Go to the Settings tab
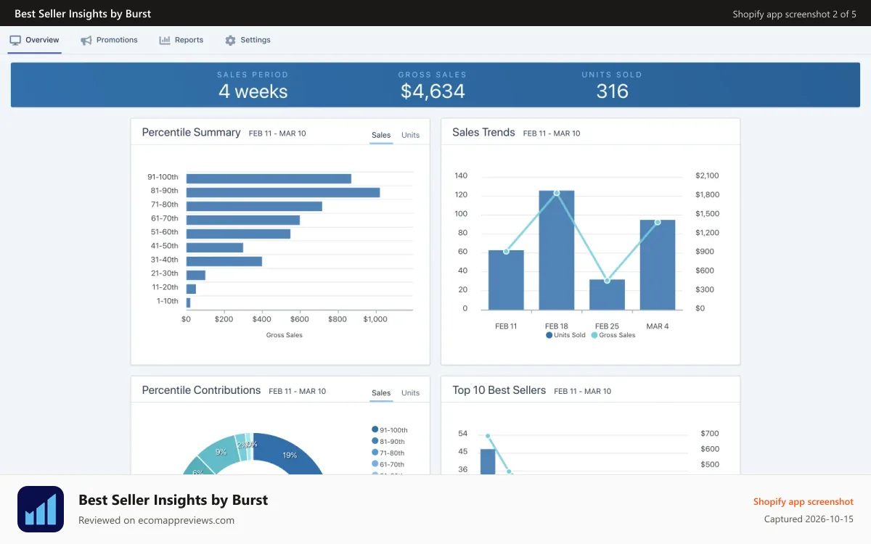871x544 pixels. click(248, 40)
